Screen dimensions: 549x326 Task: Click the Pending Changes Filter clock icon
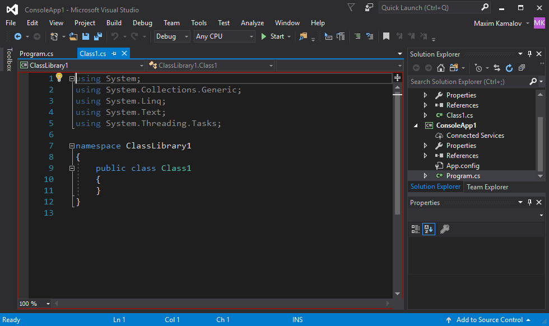tap(478, 68)
